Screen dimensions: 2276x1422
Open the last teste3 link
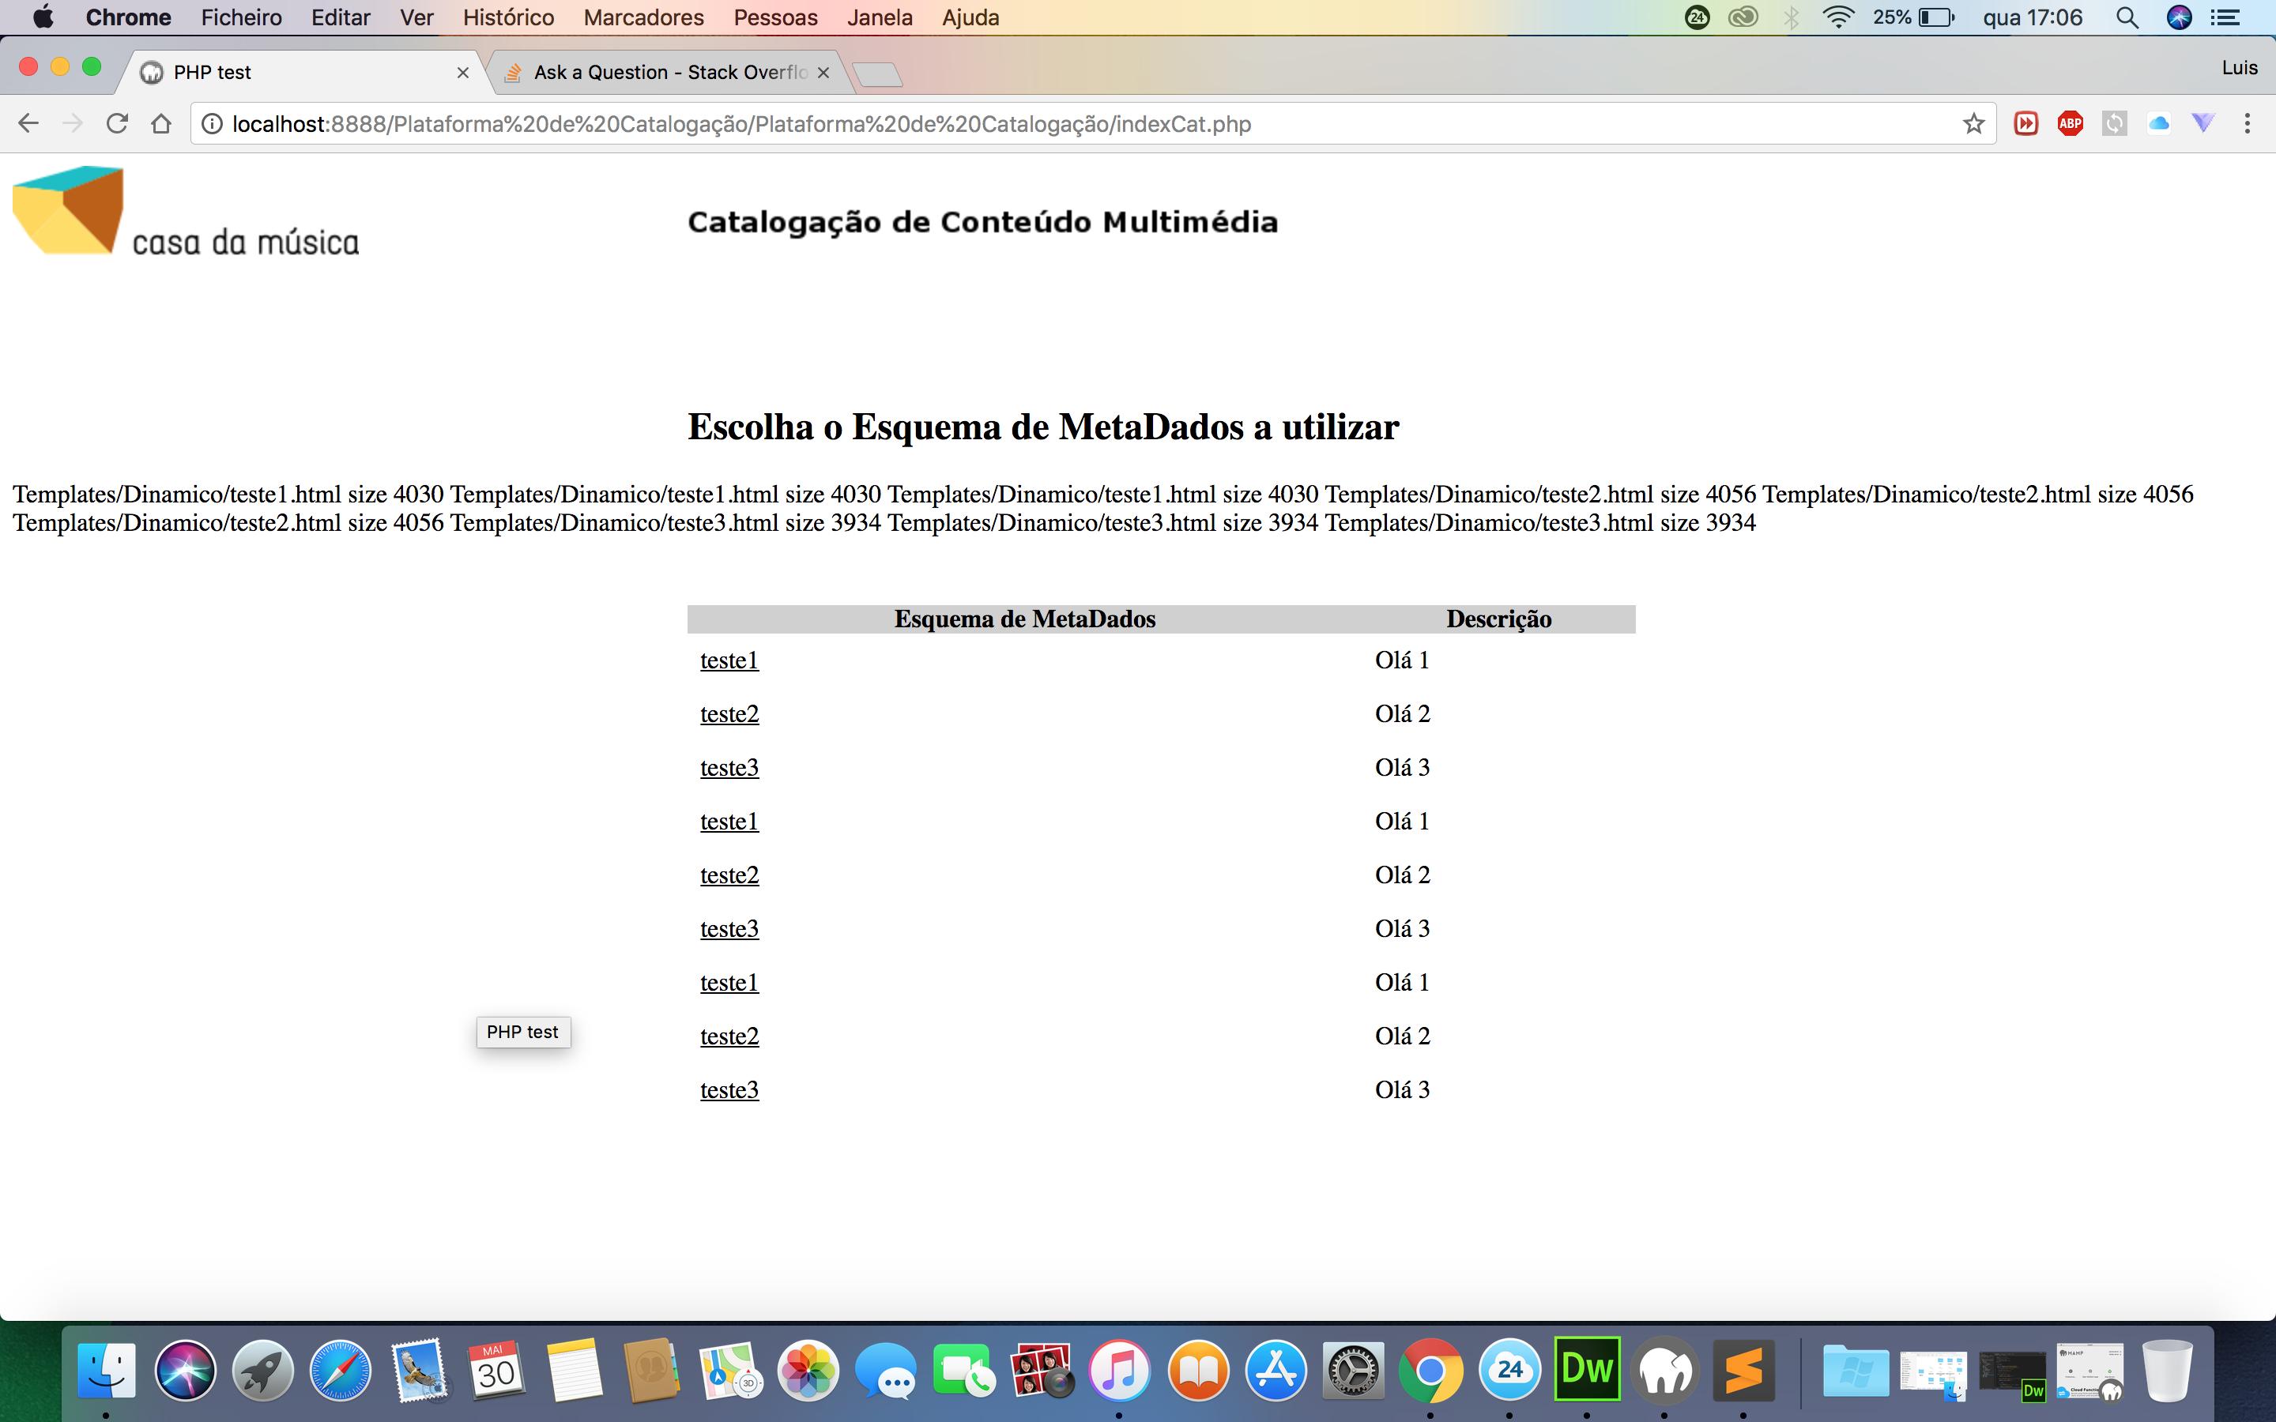point(729,1090)
